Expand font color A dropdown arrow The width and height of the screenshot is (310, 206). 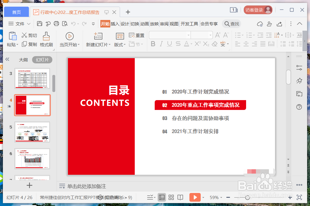tap(191, 44)
